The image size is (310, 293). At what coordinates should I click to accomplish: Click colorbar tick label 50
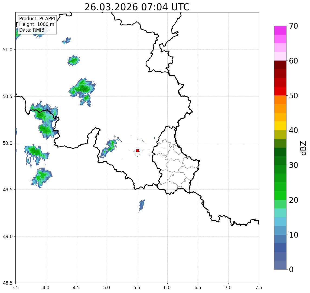coord(293,96)
